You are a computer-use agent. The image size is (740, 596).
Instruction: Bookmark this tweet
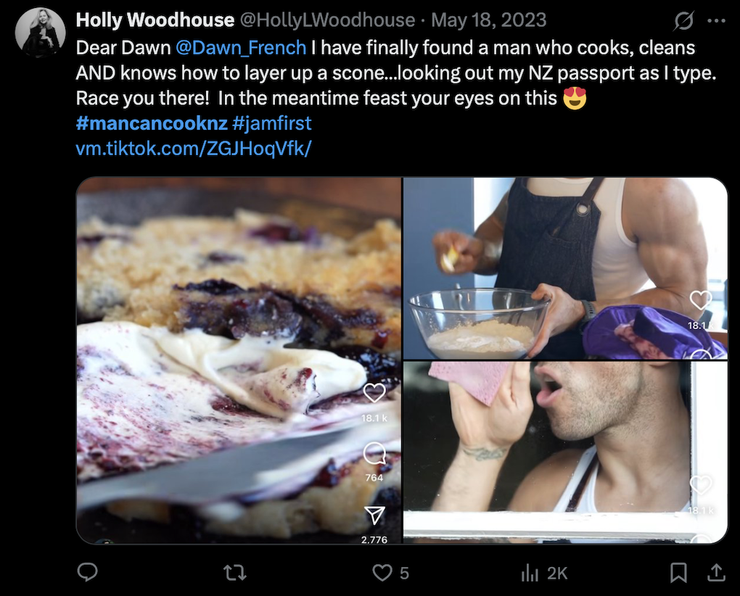(678, 573)
